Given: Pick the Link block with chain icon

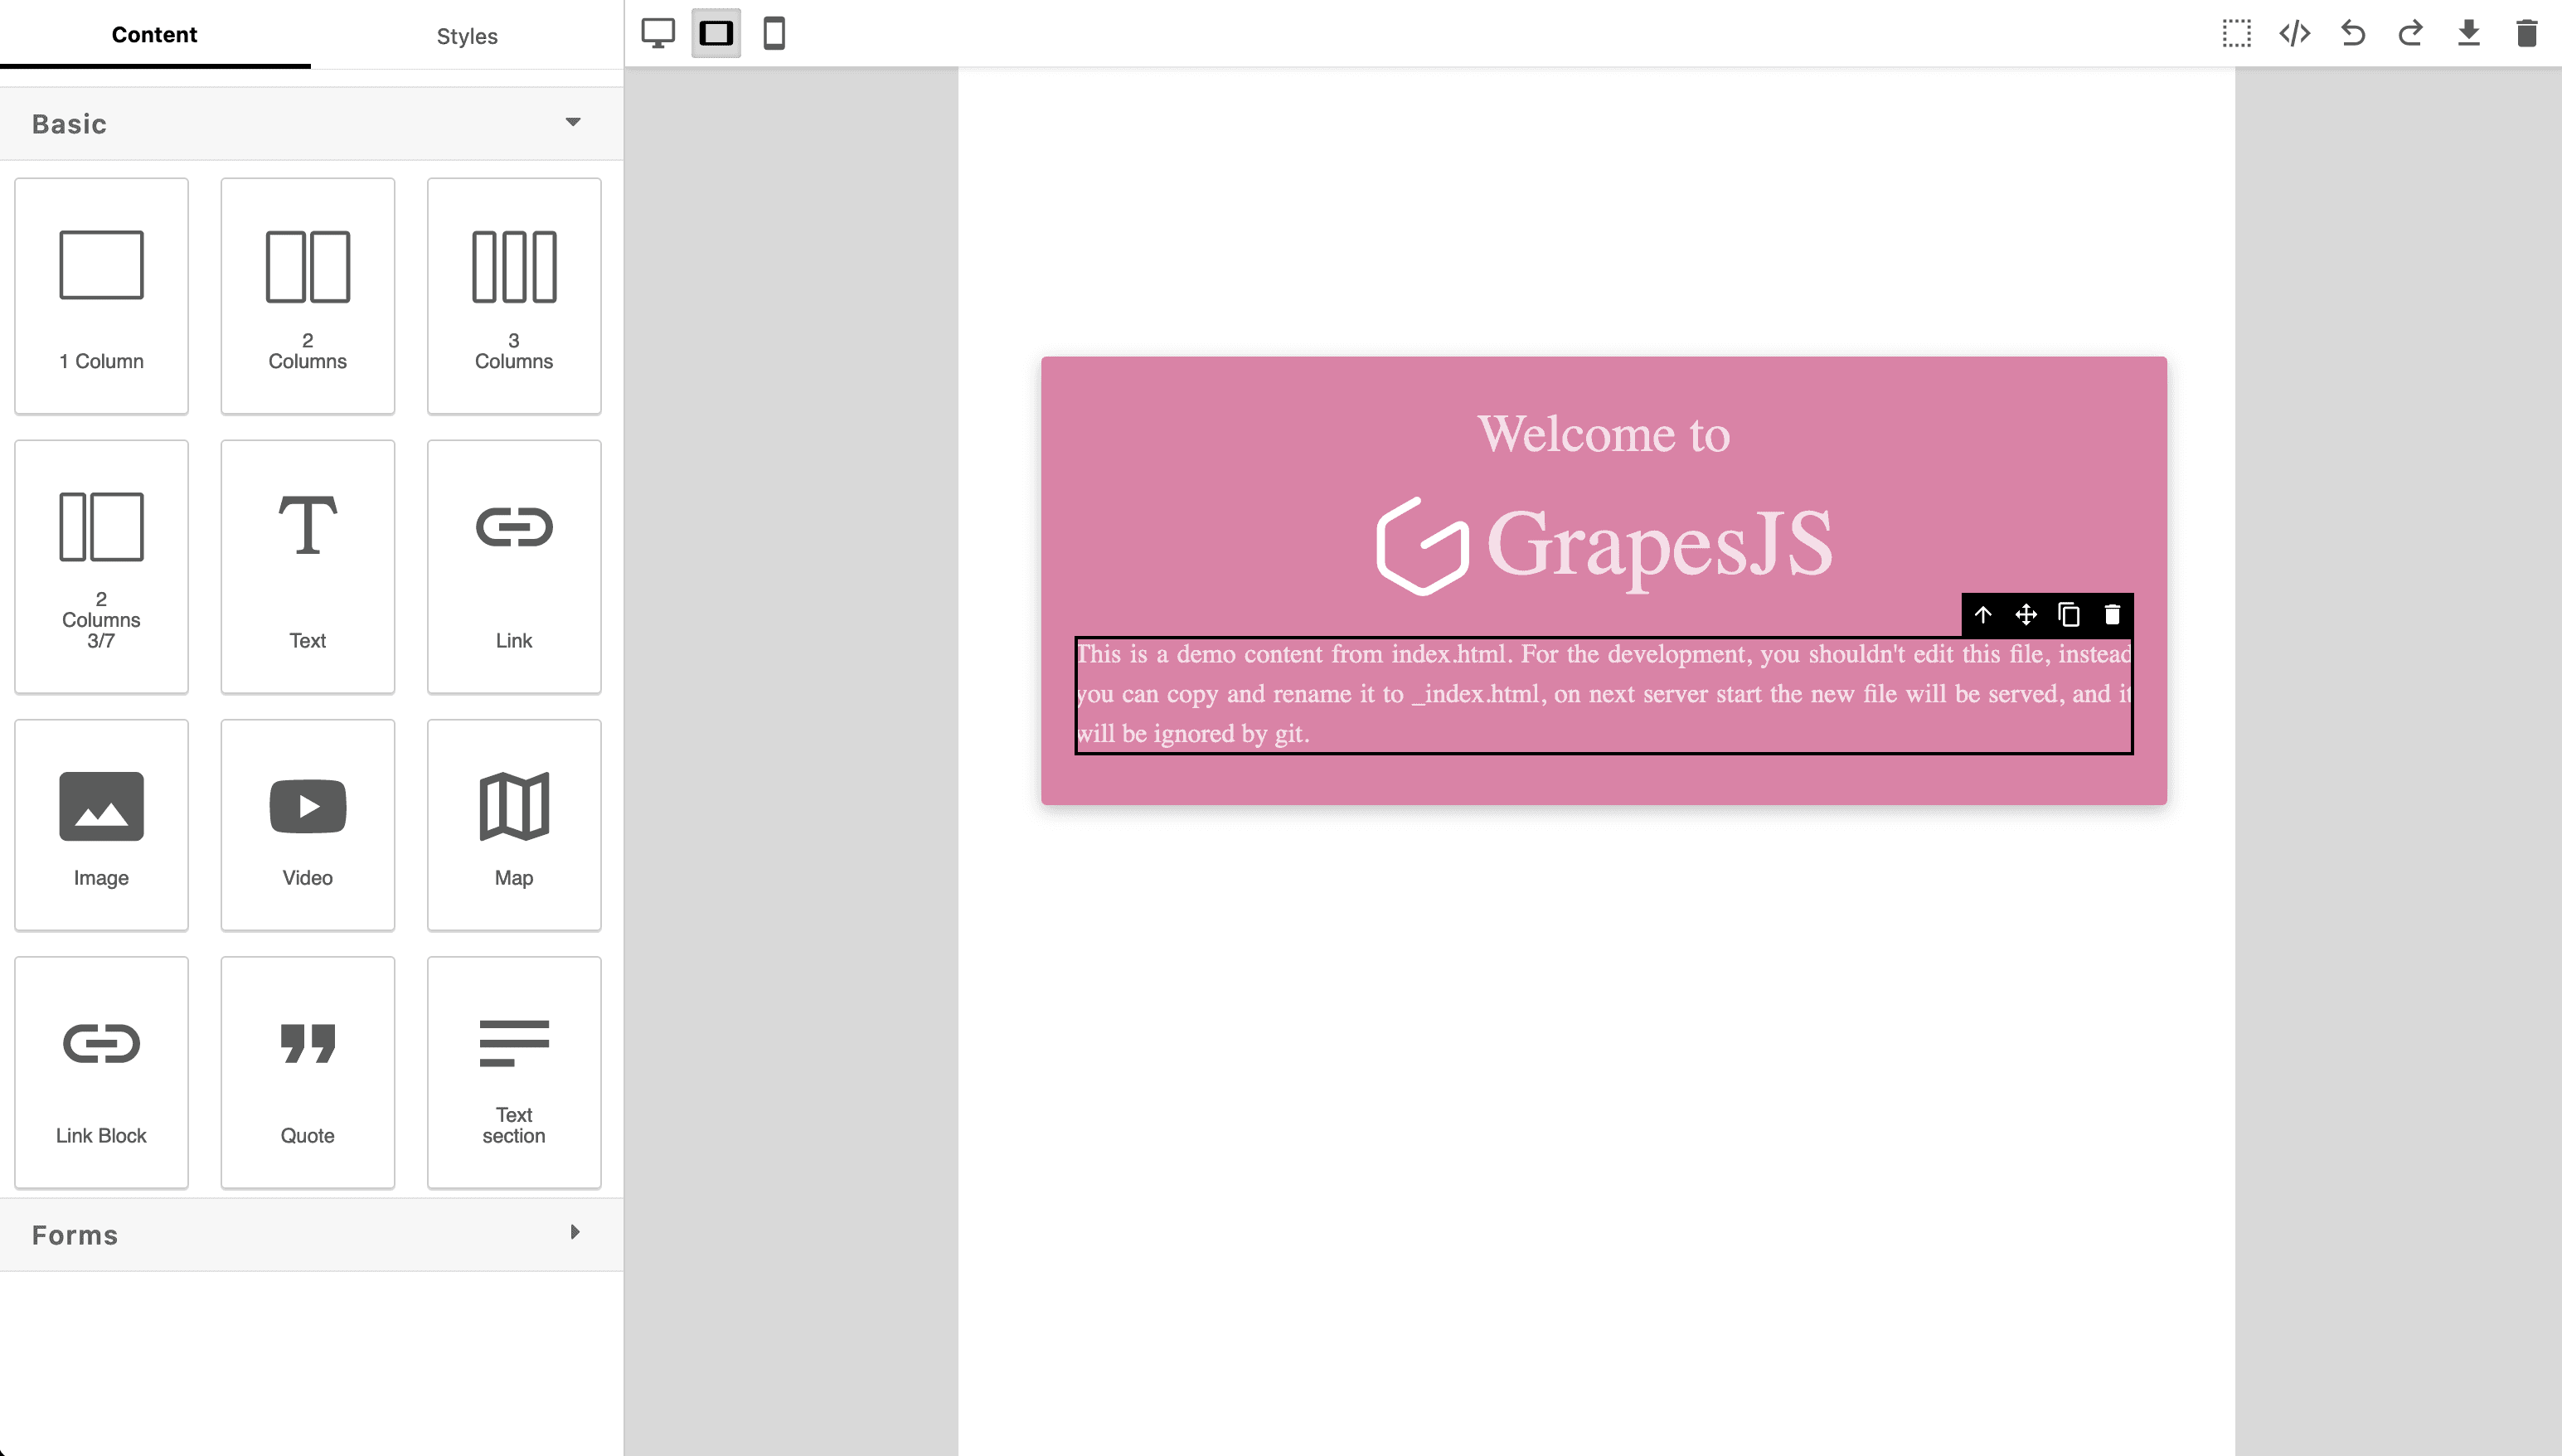Looking at the screenshot, I should [514, 567].
